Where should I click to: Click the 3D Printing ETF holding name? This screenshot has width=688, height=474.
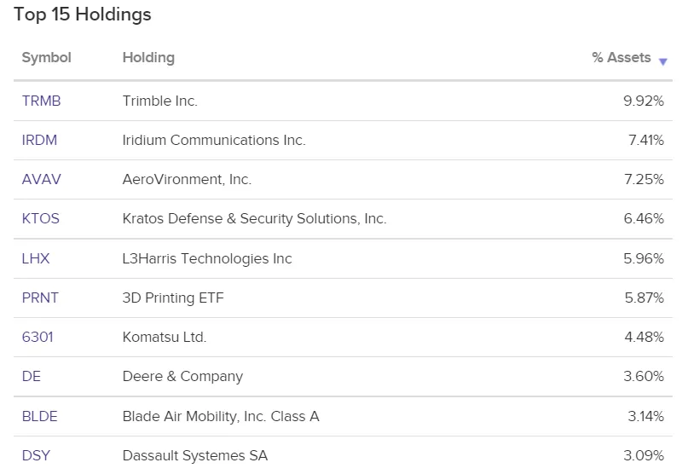(x=173, y=298)
